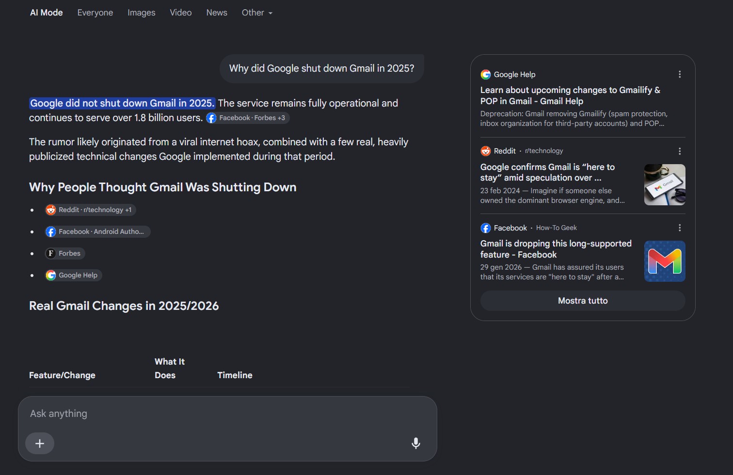
Task: Open the Reddit article thumbnail image
Action: click(665, 184)
